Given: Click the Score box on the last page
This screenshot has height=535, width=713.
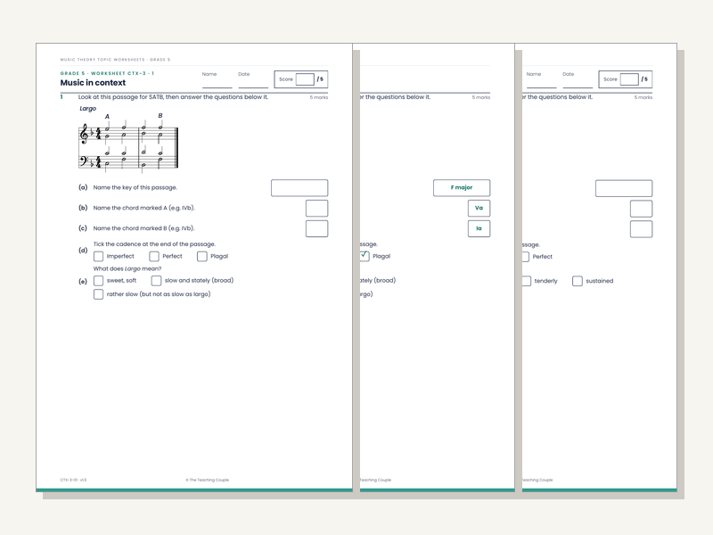Looking at the screenshot, I should 629,79.
